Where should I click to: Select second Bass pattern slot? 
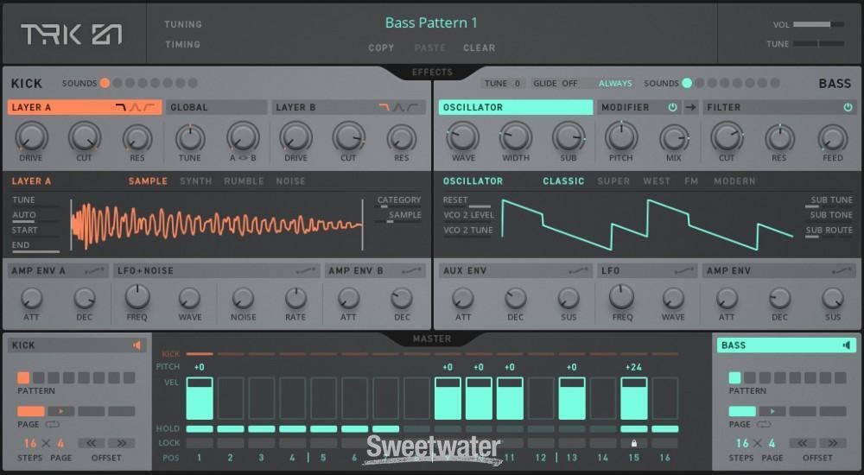point(750,377)
